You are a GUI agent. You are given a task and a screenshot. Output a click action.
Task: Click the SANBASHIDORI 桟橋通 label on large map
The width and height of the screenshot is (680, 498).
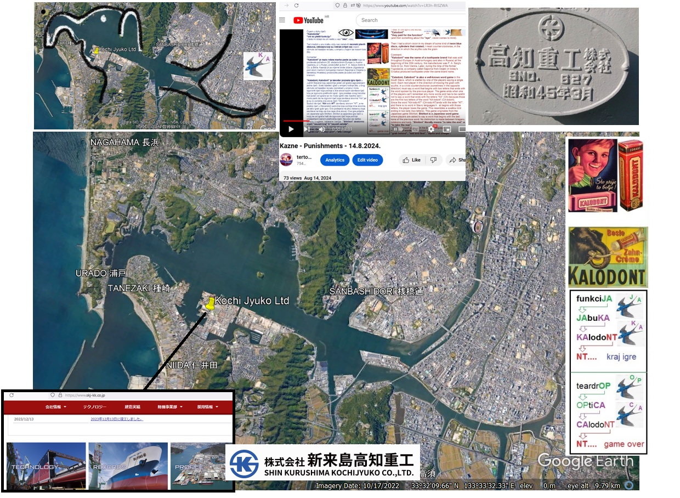[x=376, y=292]
